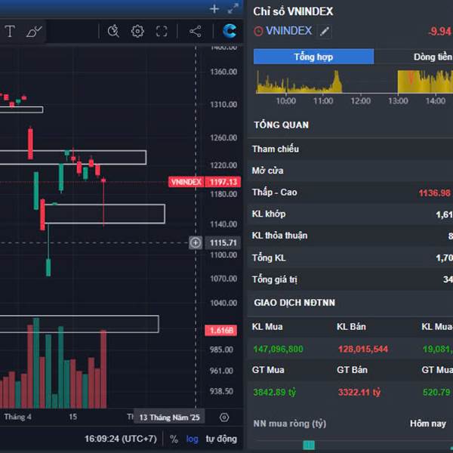Open timezone menu at 16:09:24 (UTC+7)

[x=121, y=439]
